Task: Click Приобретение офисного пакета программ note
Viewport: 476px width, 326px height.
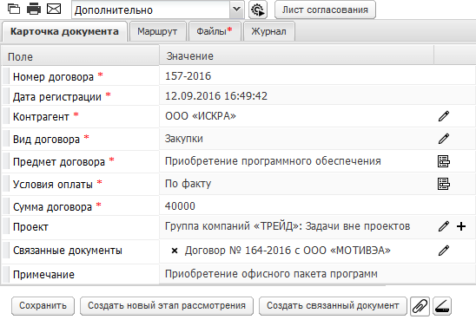Action: 271,274
